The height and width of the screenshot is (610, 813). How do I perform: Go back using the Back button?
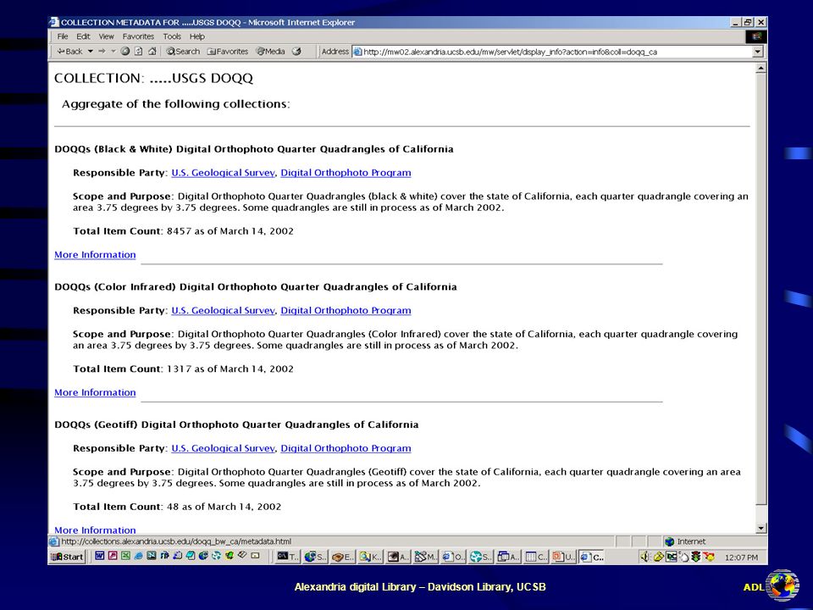click(69, 52)
